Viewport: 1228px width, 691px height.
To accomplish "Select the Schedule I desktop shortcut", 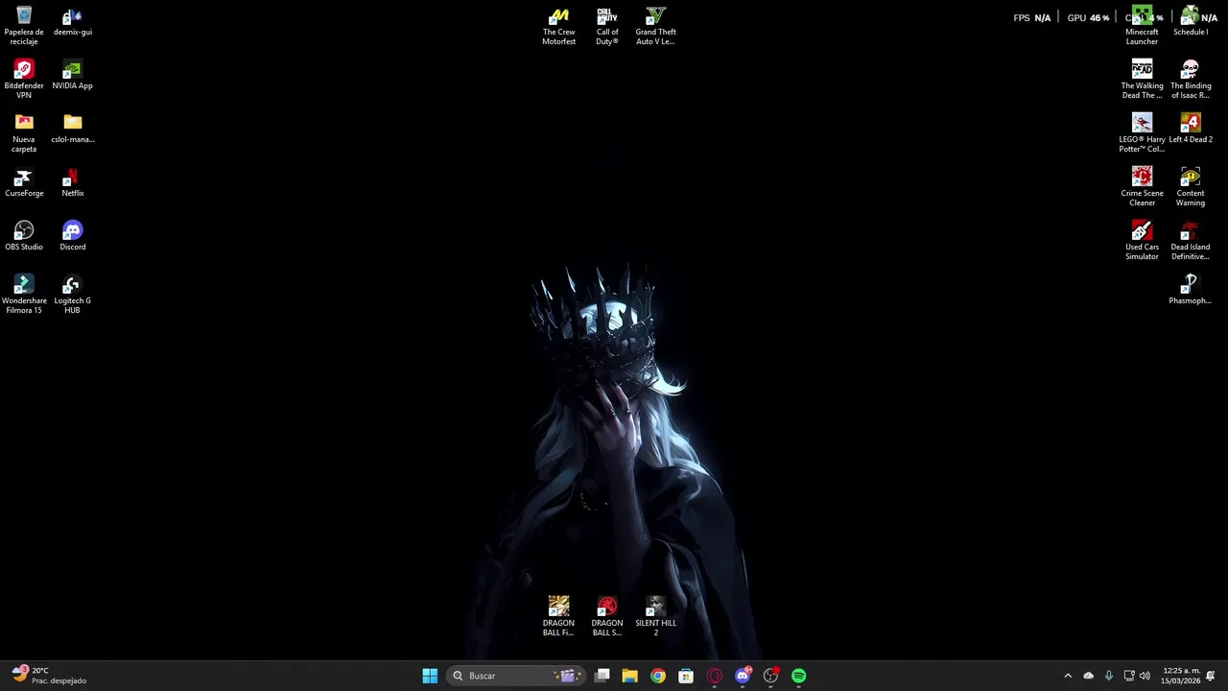I will click(1191, 22).
